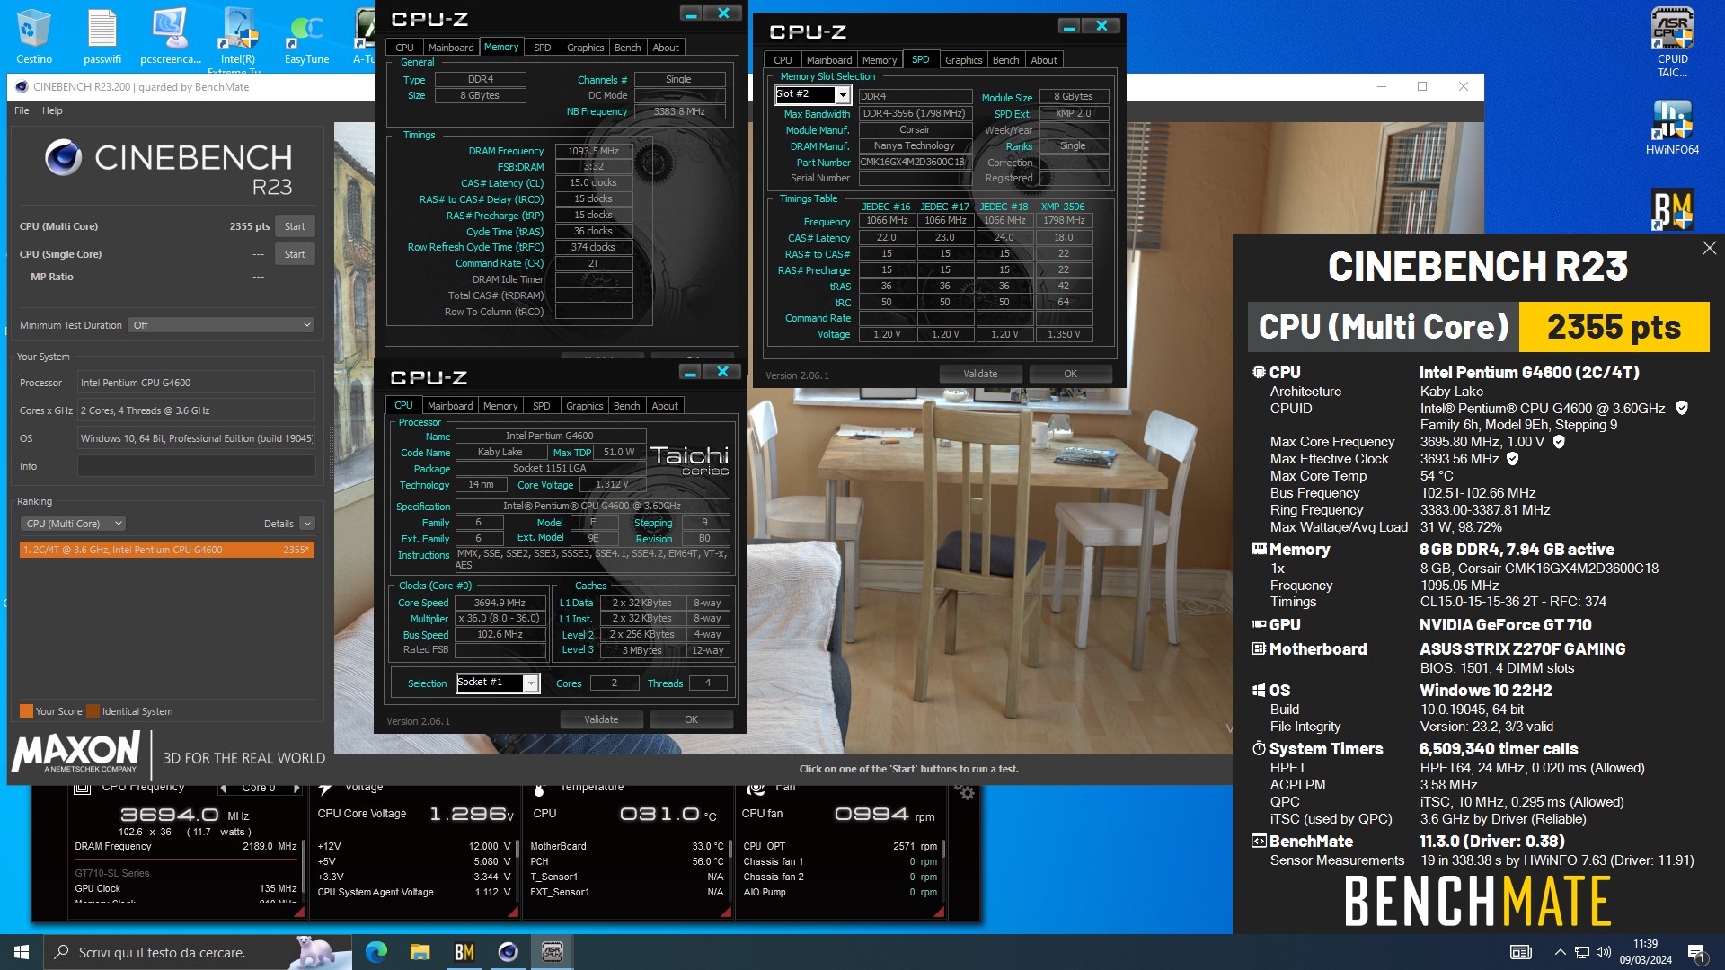This screenshot has width=1725, height=970.
Task: Launch Intel(R) Extreme Tuning desktop shortcut
Action: coord(238,40)
